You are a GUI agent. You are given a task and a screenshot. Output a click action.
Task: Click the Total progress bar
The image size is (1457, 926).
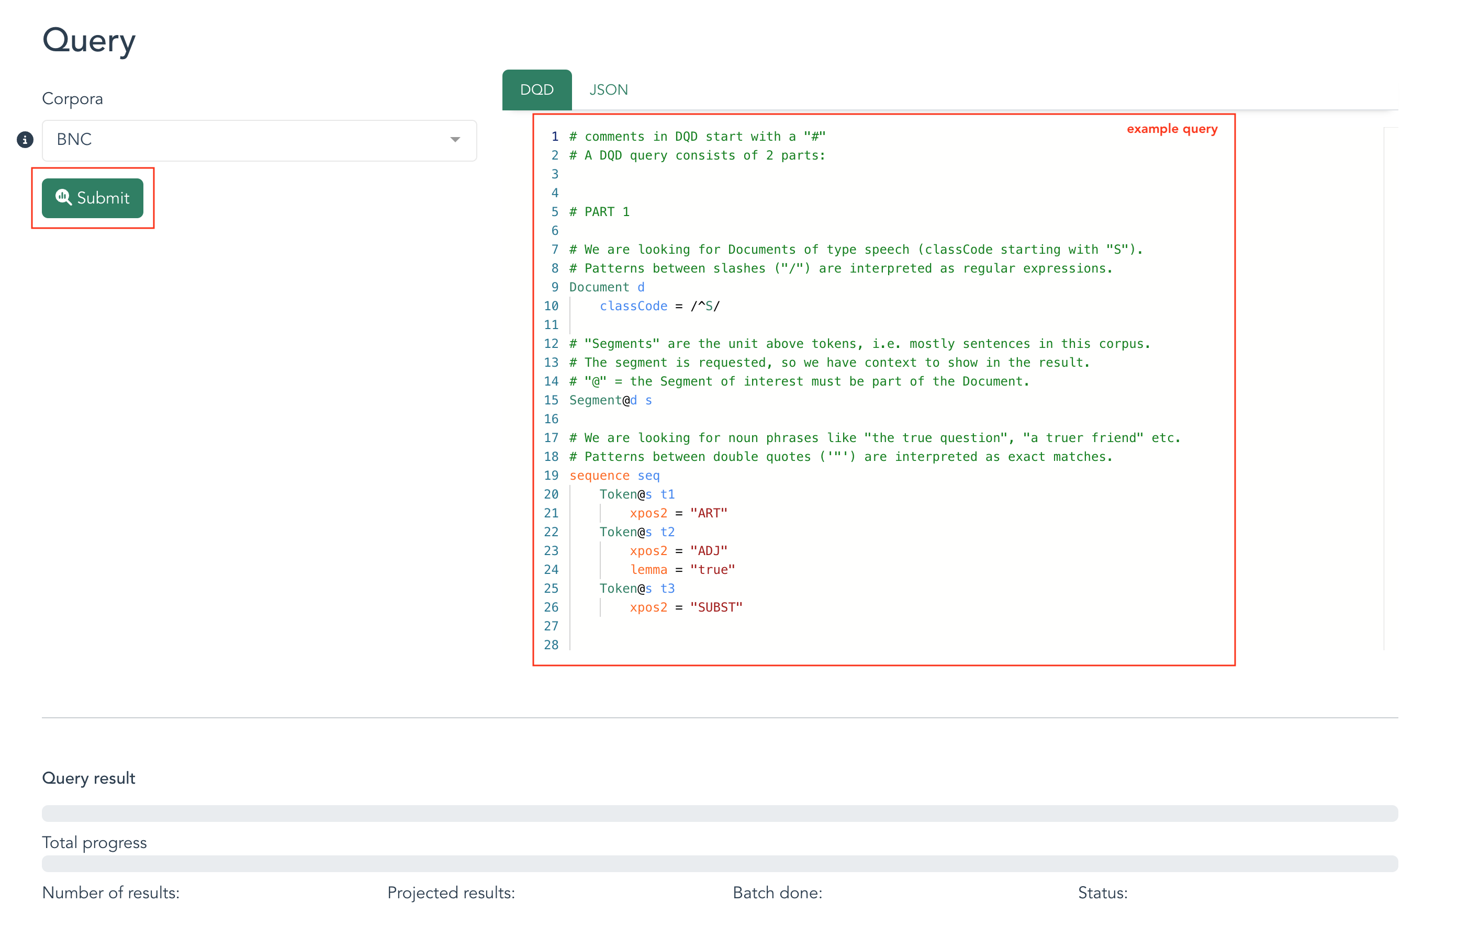(720, 863)
